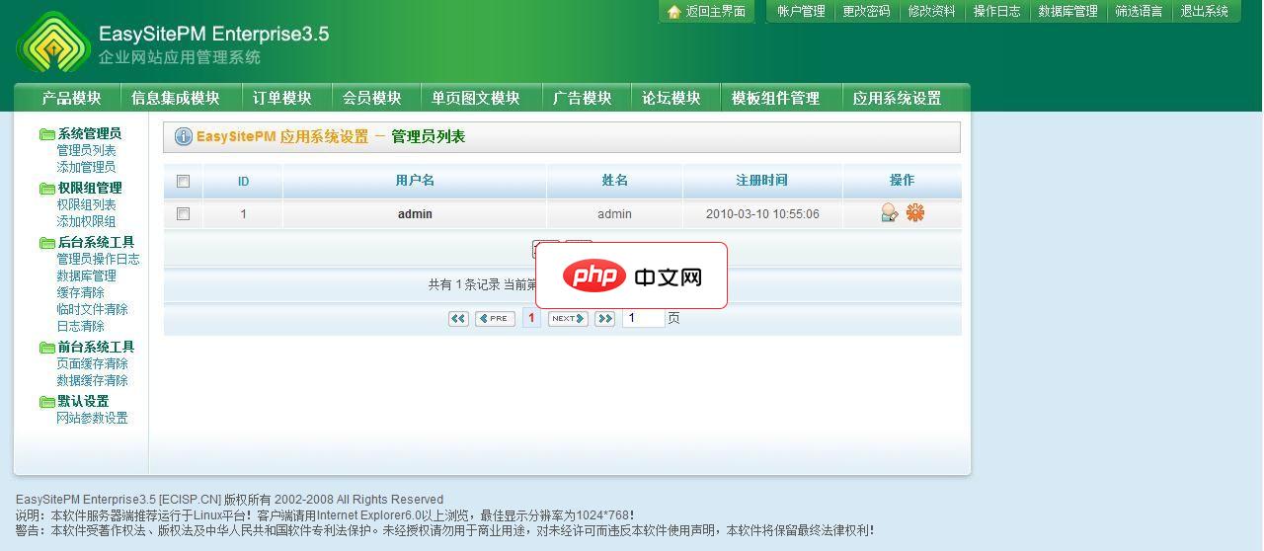The image size is (1264, 551).
Task: Click the 前台系统工具 folder icon
Action: click(x=46, y=348)
